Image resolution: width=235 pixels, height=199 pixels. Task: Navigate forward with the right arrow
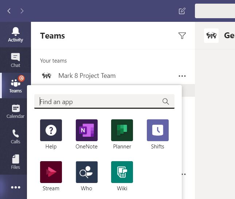click(22, 11)
